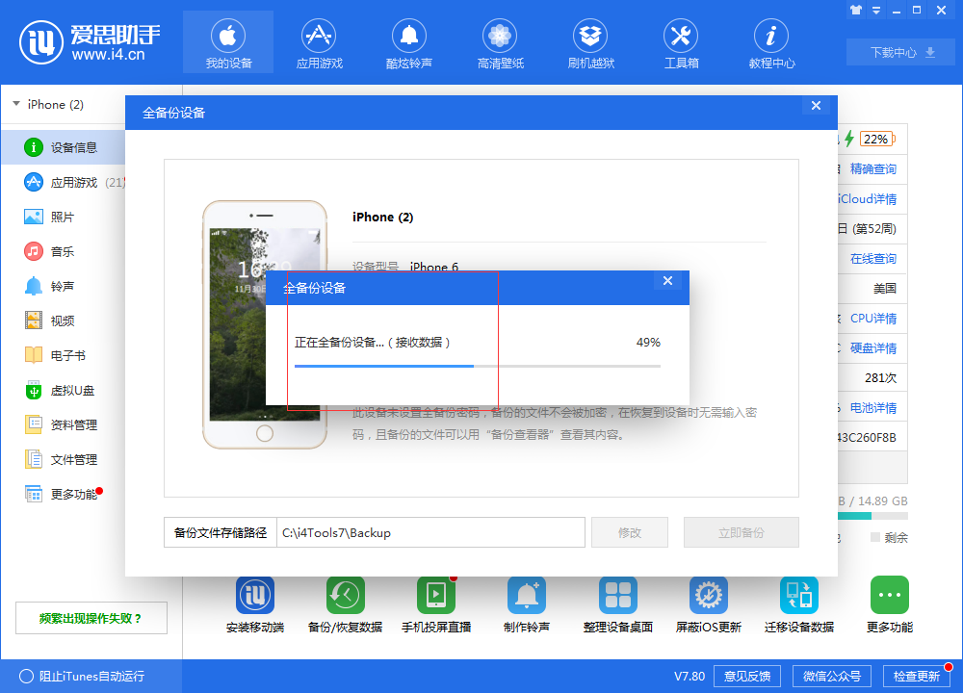Open 文件管理 in the sidebar
The image size is (963, 693).
[63, 460]
